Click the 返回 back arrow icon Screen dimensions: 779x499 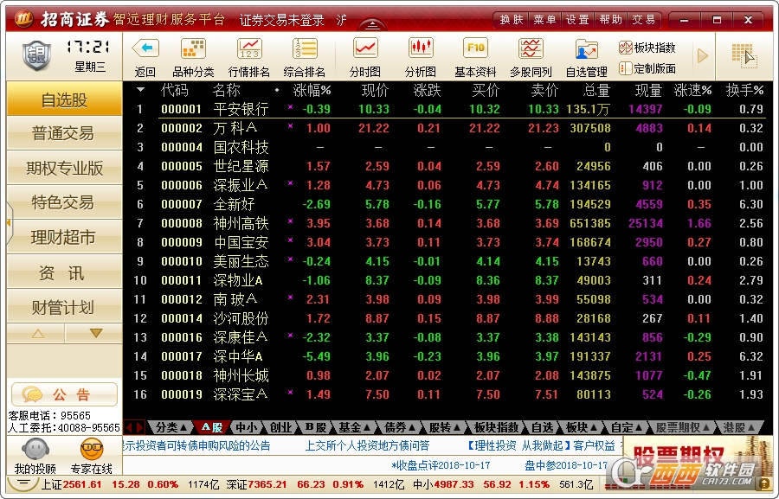(x=145, y=48)
